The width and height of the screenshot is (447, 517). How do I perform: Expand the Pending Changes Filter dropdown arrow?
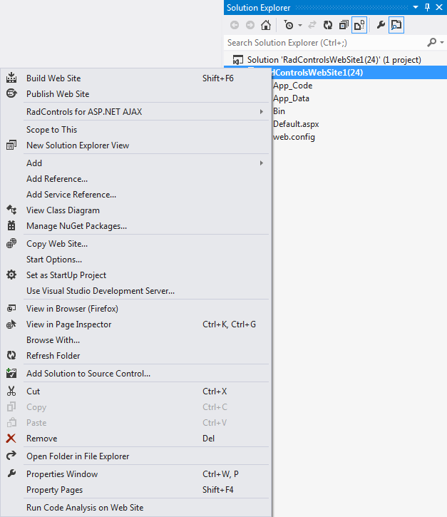click(300, 25)
